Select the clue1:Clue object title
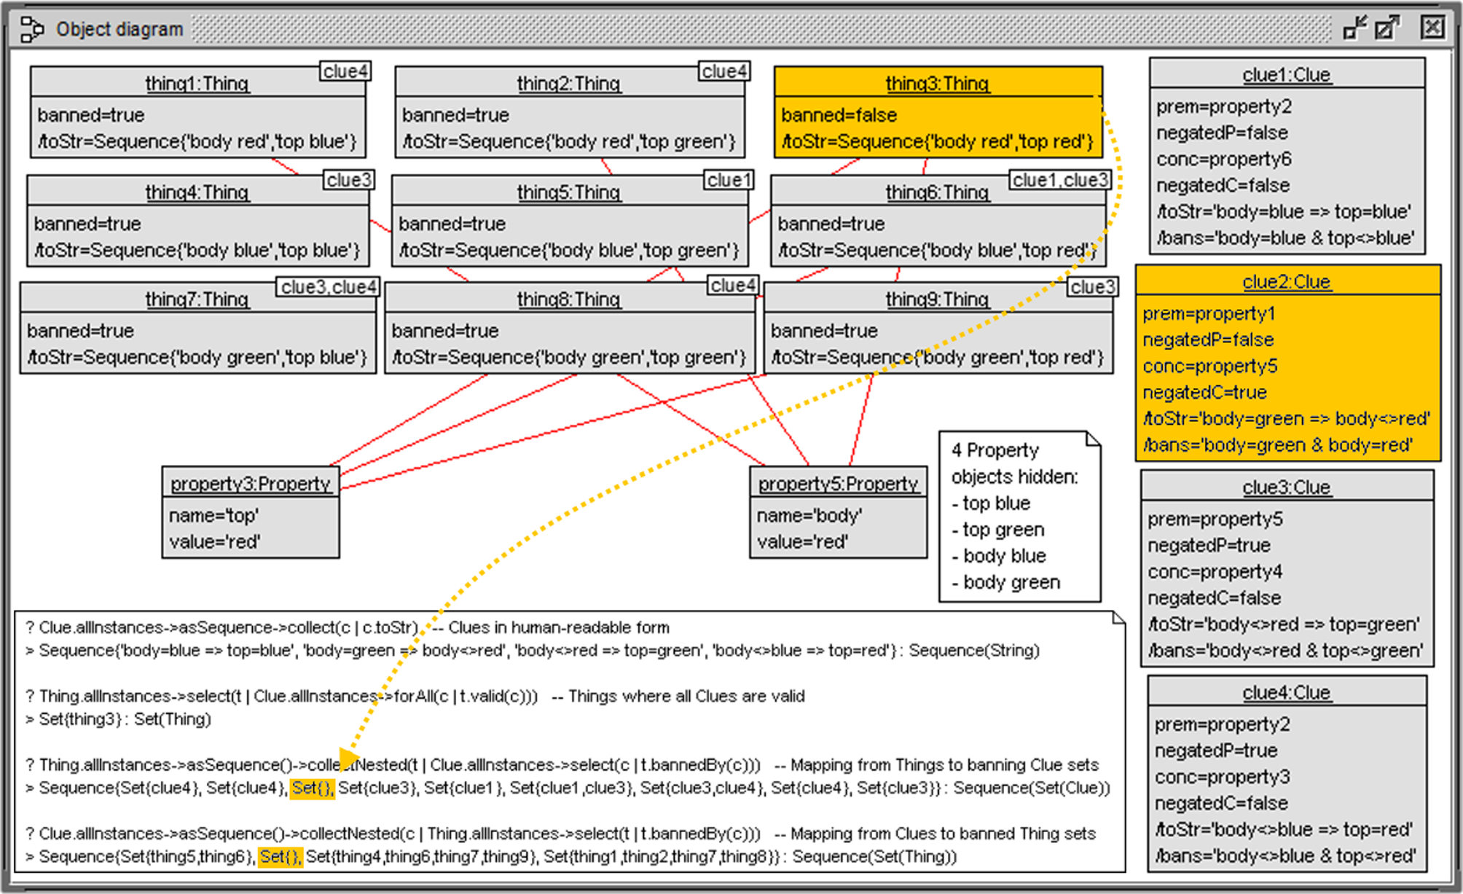1463x894 pixels. pos(1286,75)
